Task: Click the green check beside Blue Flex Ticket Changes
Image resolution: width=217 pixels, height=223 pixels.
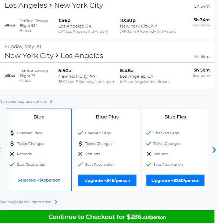Action: [149, 144]
